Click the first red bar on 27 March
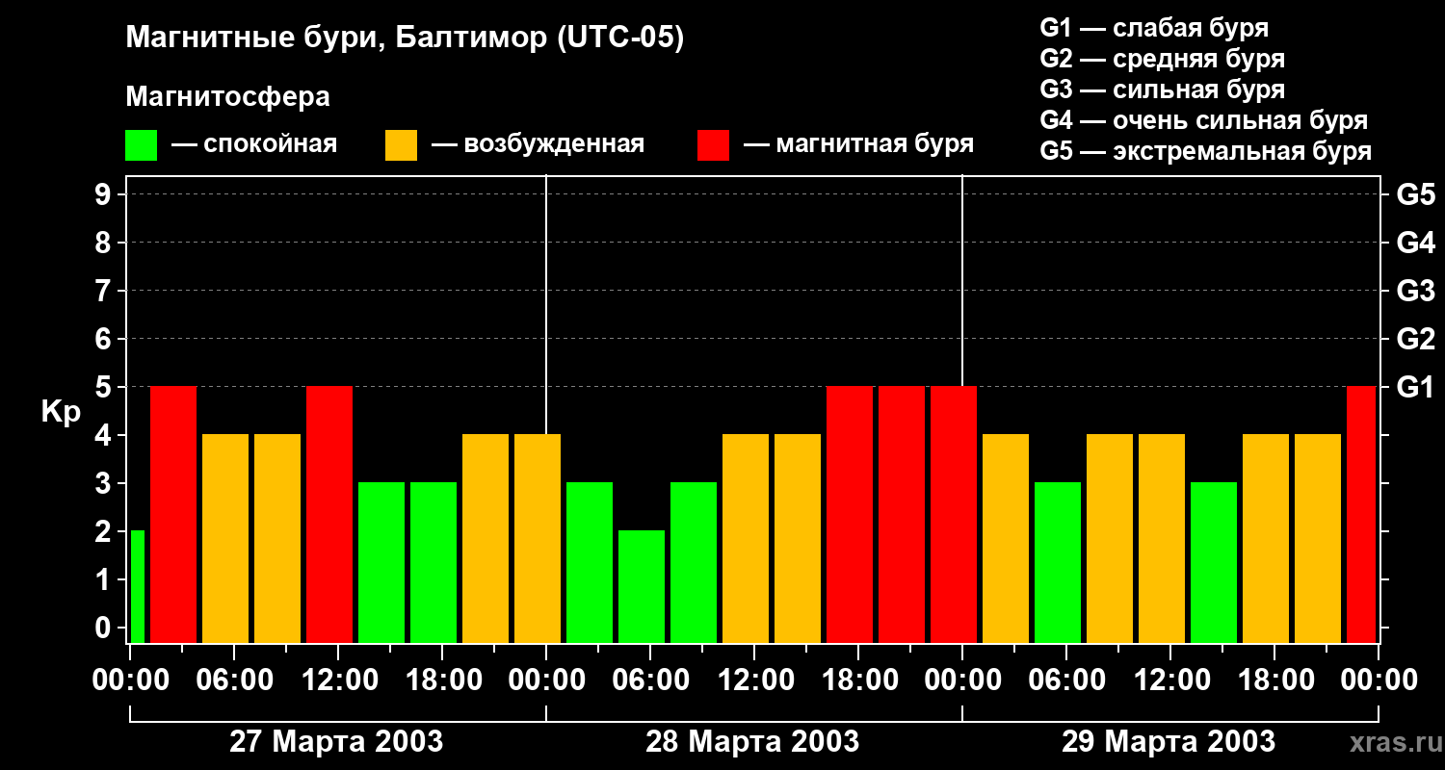The height and width of the screenshot is (770, 1445). 173,514
